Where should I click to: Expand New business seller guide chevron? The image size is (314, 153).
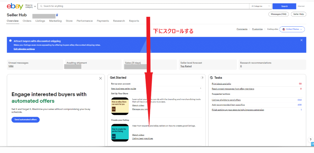[x=201, y=88]
